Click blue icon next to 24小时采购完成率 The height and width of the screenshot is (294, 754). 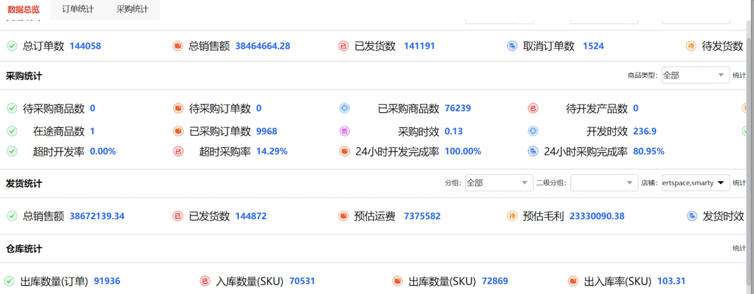point(533,151)
